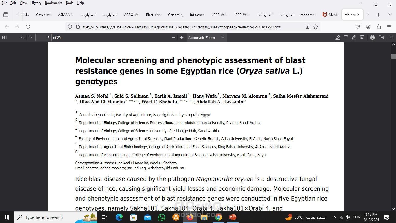This screenshot has width=396, height=223.
Task: Switch to the Influence tab
Action: [198, 15]
